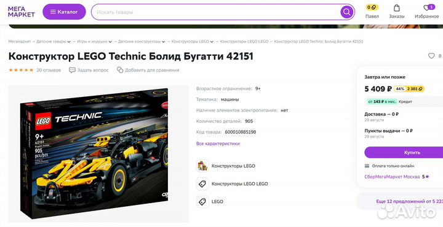Open Конструкторы LEGO LEGO breadcrumb link
The width and height of the screenshot is (443, 227).
[244, 41]
